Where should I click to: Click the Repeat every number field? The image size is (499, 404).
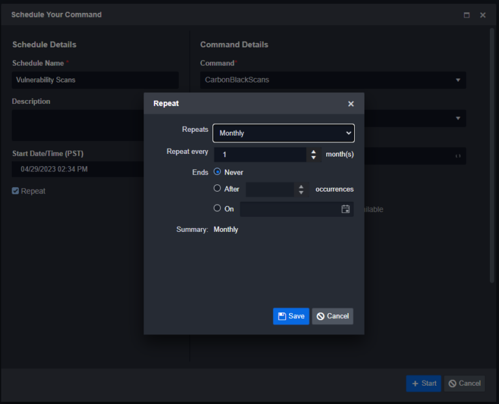260,155
